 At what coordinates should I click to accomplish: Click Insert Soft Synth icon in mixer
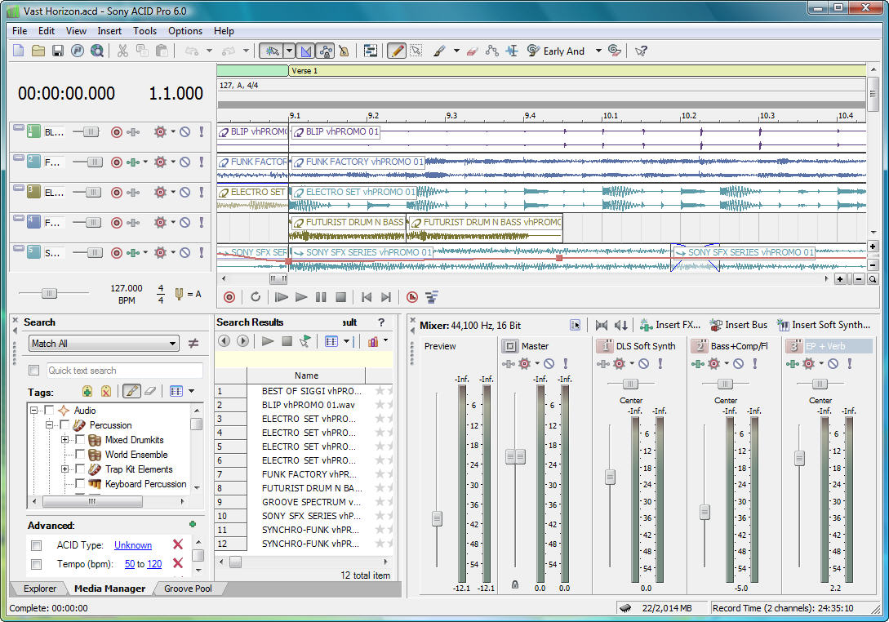point(783,325)
